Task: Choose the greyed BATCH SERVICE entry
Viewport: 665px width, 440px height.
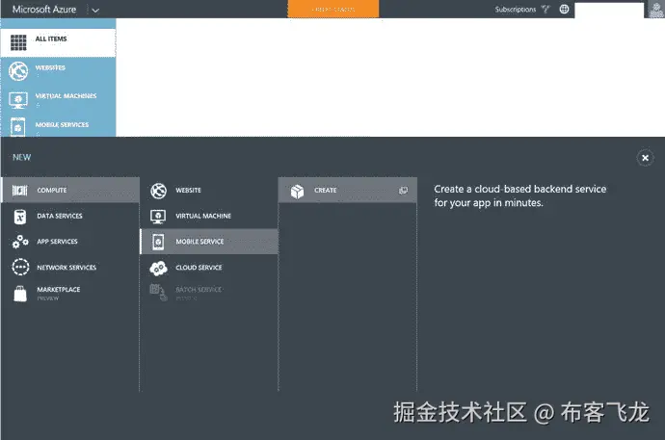Action: point(209,293)
